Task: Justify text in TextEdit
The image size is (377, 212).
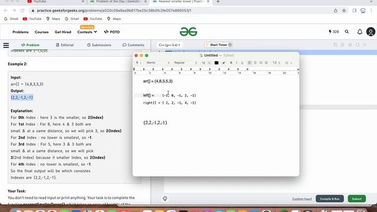Action: tap(266, 63)
